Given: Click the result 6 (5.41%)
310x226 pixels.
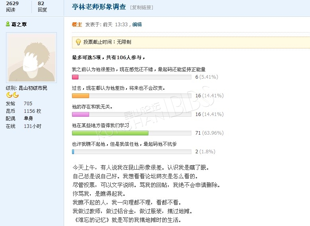Looking at the screenshot, I should point(207,77).
